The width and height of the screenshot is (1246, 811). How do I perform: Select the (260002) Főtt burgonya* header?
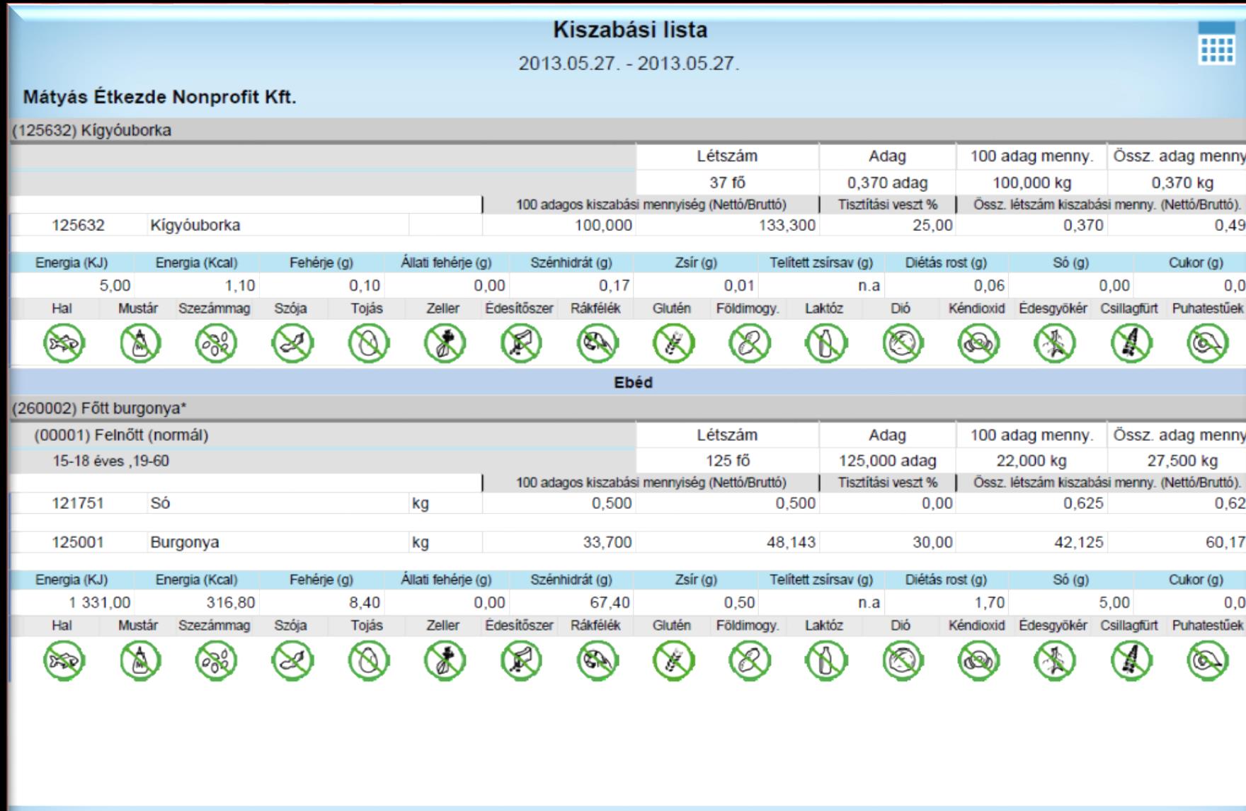click(x=629, y=408)
